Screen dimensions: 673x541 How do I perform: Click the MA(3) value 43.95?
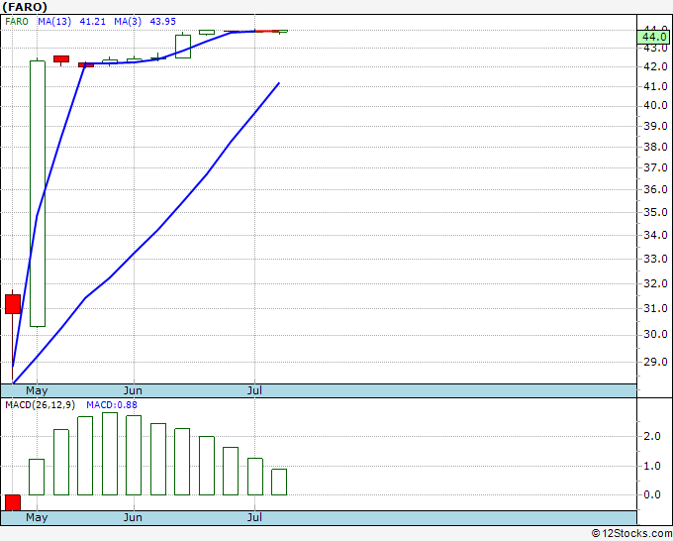[162, 21]
